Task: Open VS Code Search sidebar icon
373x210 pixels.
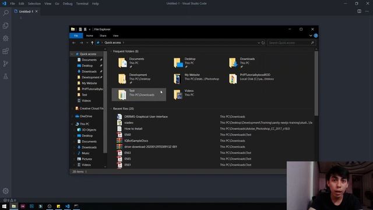Action: 5,13
